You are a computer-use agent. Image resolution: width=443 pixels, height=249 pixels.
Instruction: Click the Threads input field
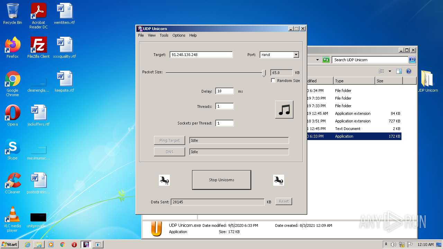(225, 107)
